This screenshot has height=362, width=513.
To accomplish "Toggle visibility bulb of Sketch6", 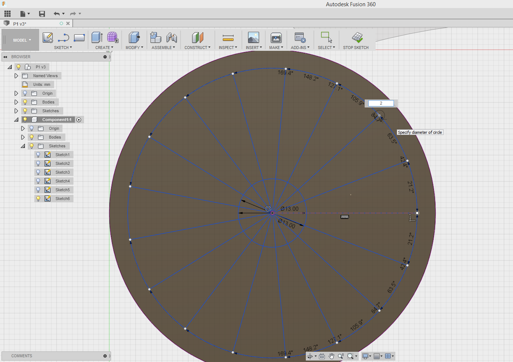I will coord(38,199).
